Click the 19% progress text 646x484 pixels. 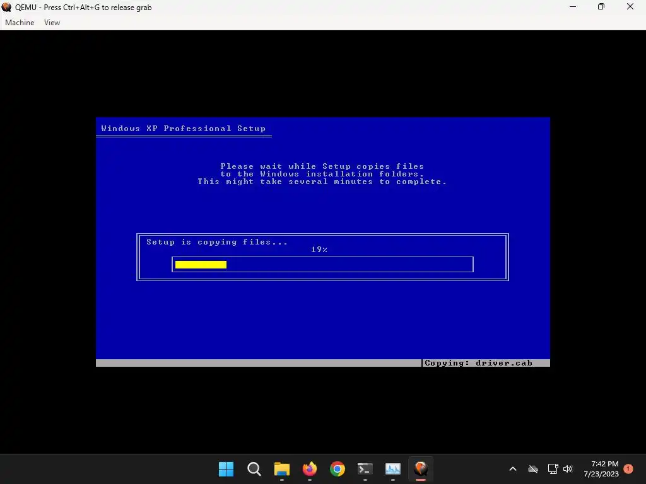coord(319,250)
